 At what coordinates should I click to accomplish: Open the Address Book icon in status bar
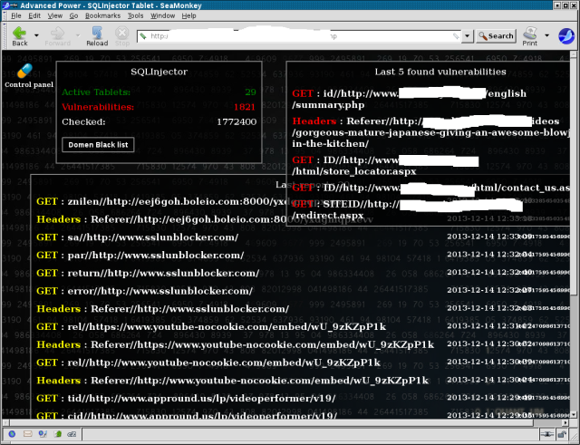pos(58,433)
